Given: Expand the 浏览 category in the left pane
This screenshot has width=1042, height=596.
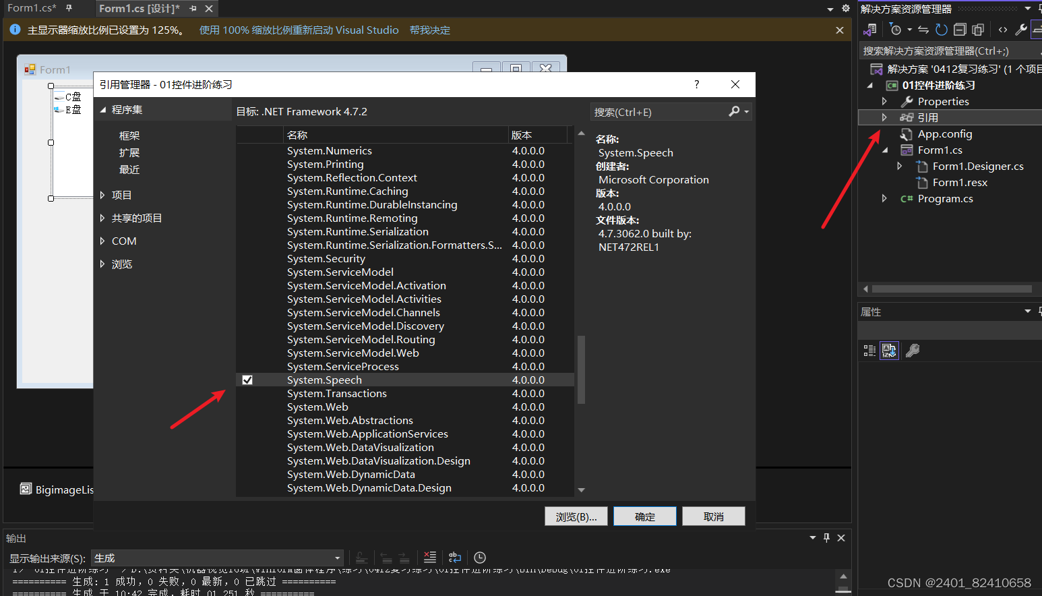Looking at the screenshot, I should coord(102,264).
